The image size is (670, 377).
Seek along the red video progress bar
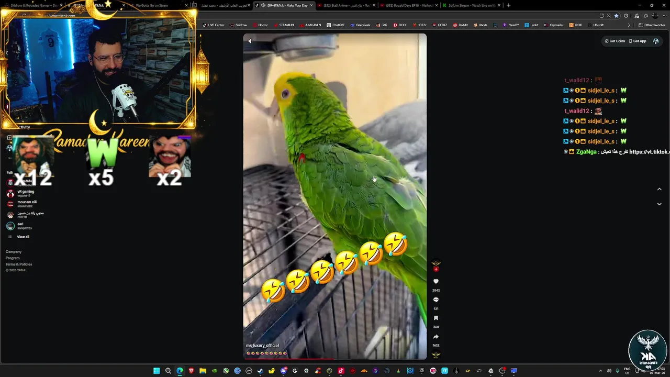[x=335, y=359]
